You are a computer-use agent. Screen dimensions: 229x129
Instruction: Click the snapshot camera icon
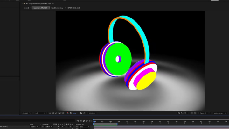point(81,113)
